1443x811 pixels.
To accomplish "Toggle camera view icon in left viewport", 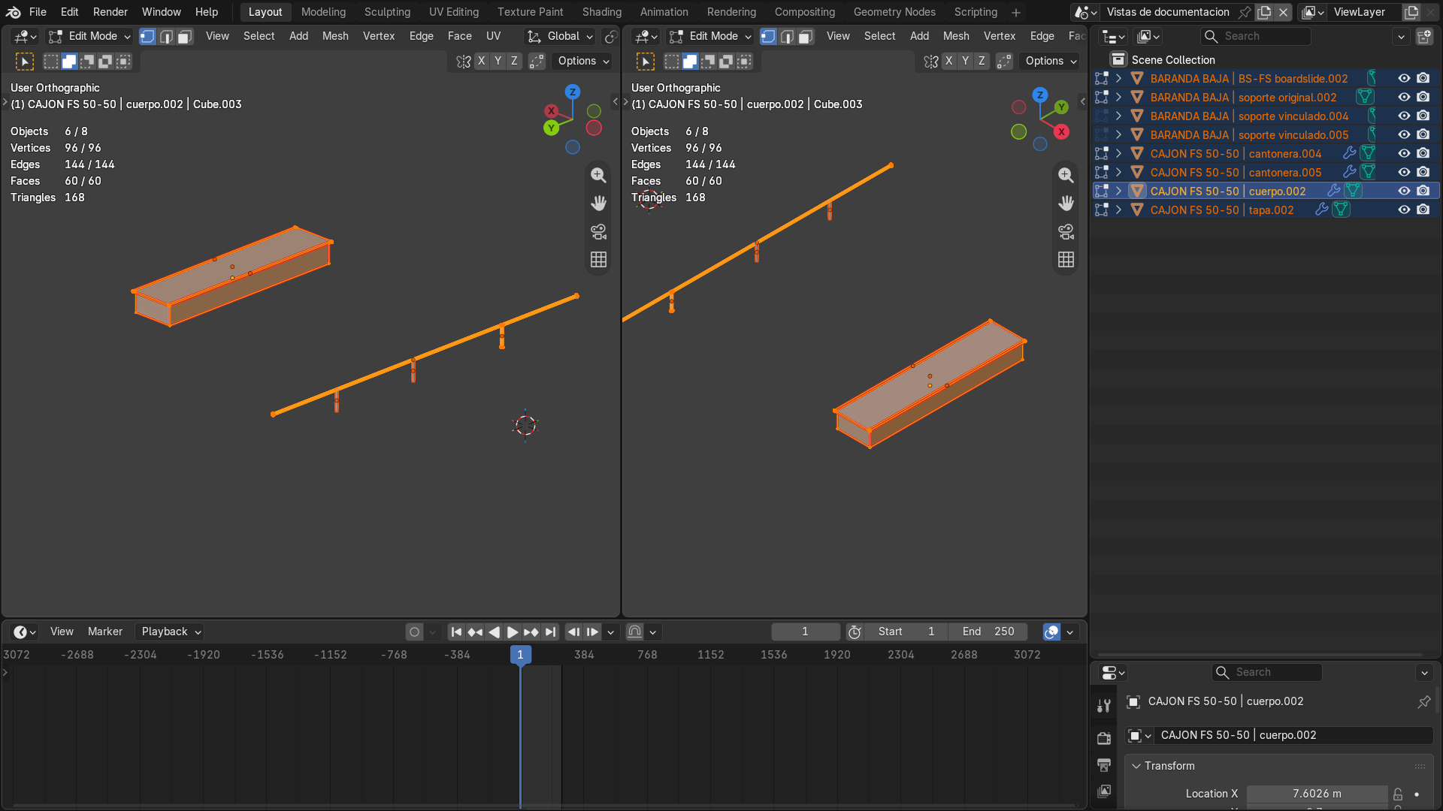I will [598, 231].
